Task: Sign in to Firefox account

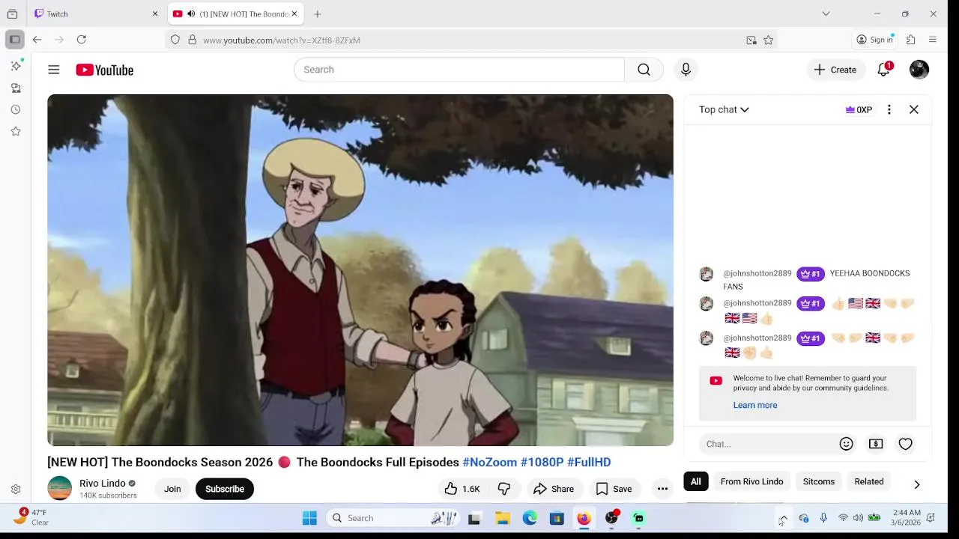Action: pyautogui.click(x=875, y=40)
